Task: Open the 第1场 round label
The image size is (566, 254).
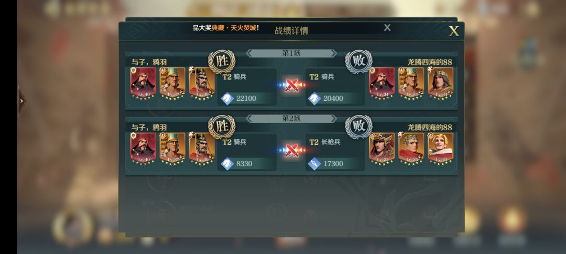Action: [x=291, y=53]
